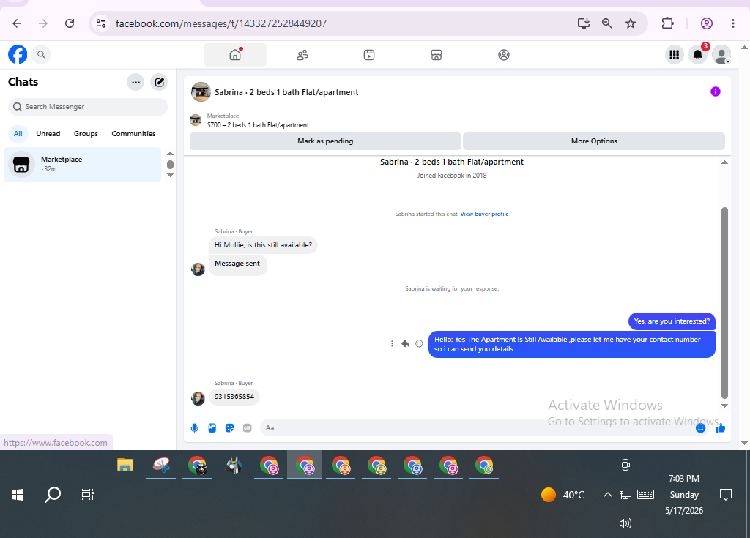Open Task View icon on taskbar

[88, 495]
